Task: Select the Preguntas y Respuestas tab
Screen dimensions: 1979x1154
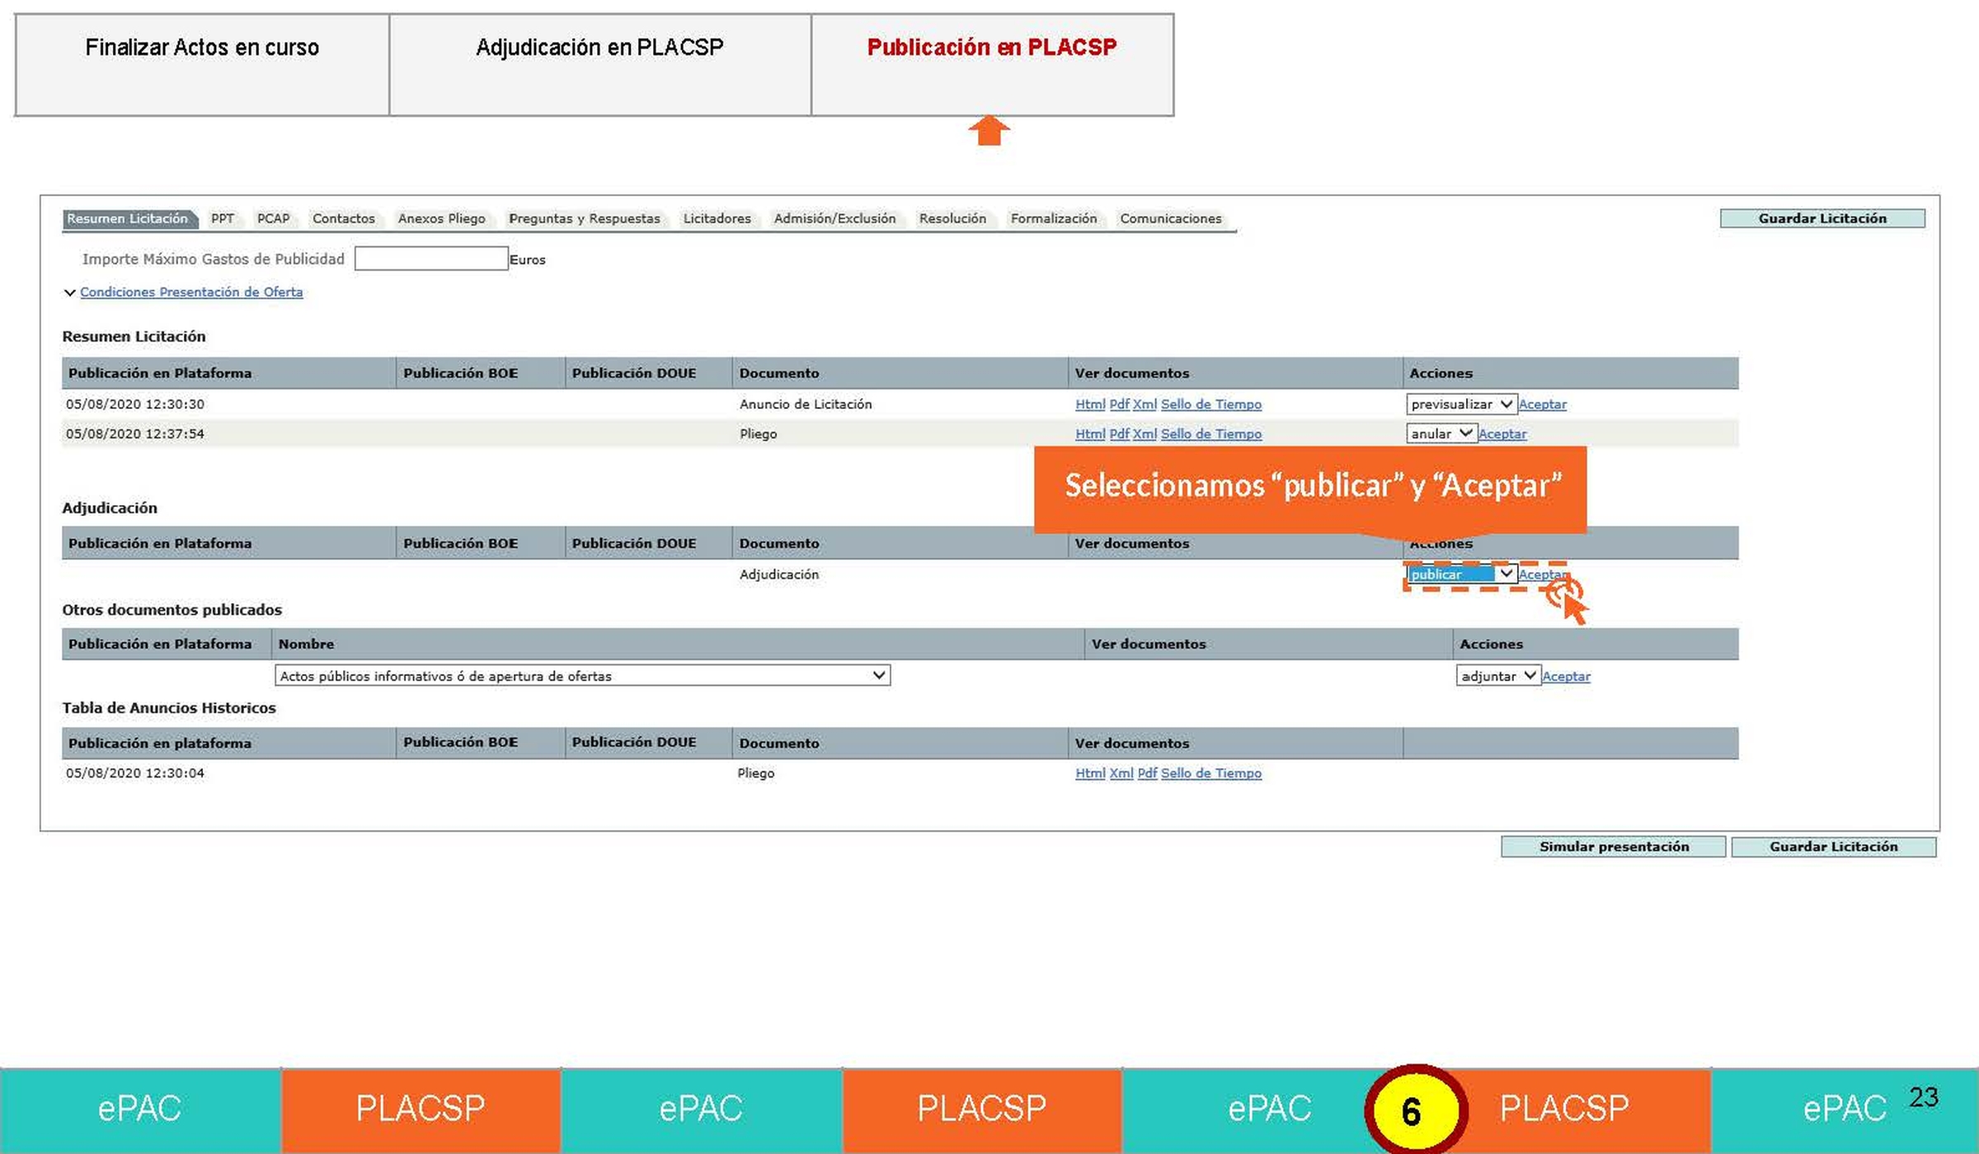Action: click(584, 218)
